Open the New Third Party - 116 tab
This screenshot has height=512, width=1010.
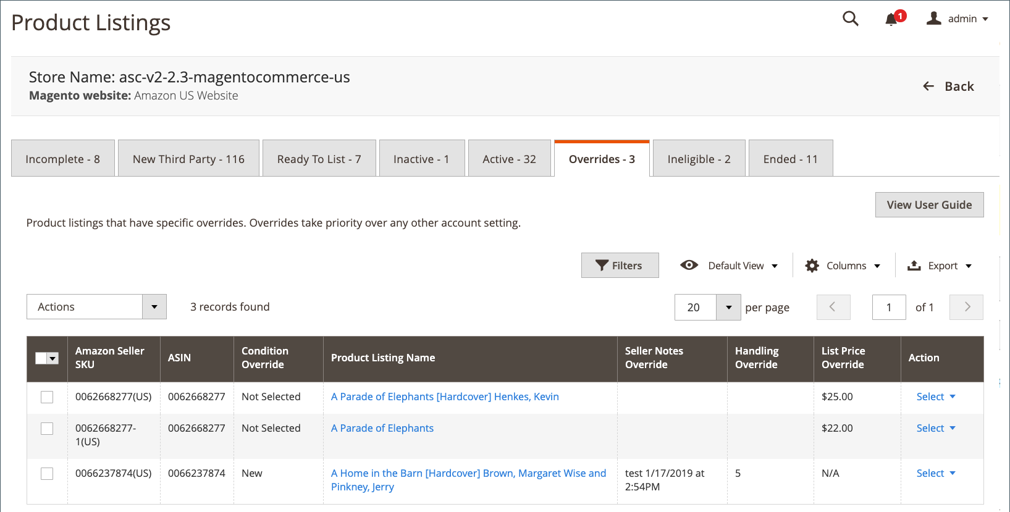[188, 159]
